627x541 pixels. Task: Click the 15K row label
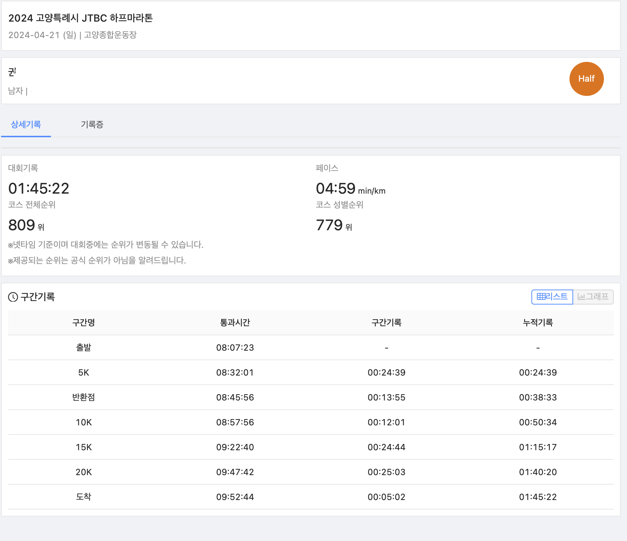84,447
